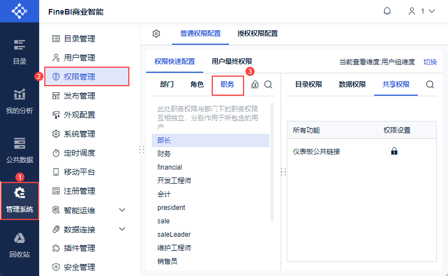Go to 目录 in the sidebar
The height and width of the screenshot is (276, 448).
tap(20, 52)
